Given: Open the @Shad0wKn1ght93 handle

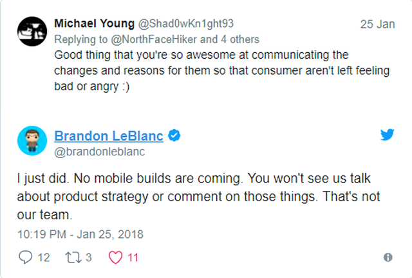Looking at the screenshot, I should (x=186, y=24).
